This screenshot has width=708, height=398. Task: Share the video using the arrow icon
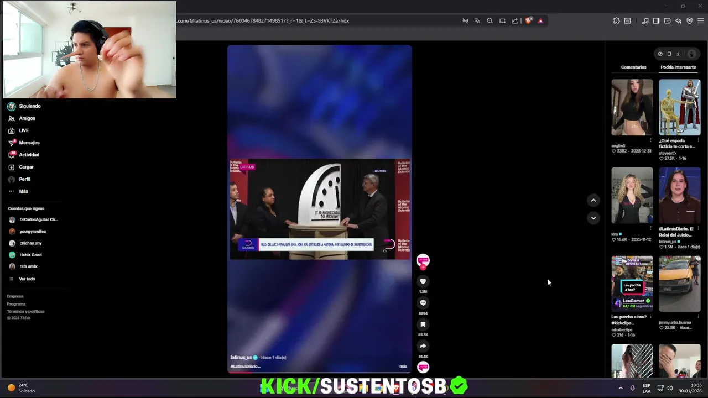pyautogui.click(x=423, y=346)
